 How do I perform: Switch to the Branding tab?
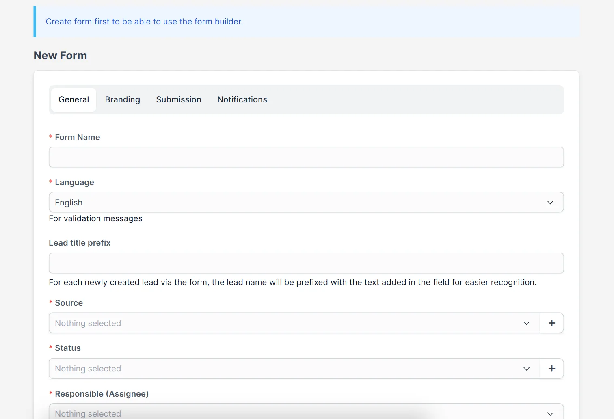pos(122,99)
